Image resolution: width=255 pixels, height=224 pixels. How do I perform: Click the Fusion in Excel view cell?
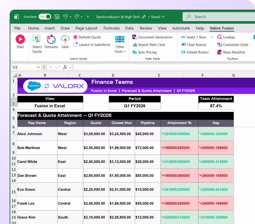click(50, 106)
